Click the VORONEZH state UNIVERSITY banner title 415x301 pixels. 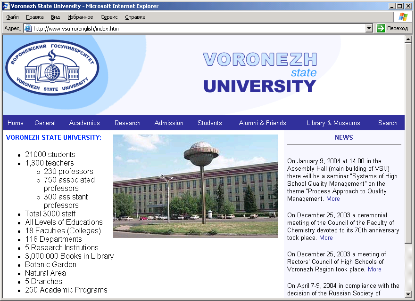(x=260, y=72)
